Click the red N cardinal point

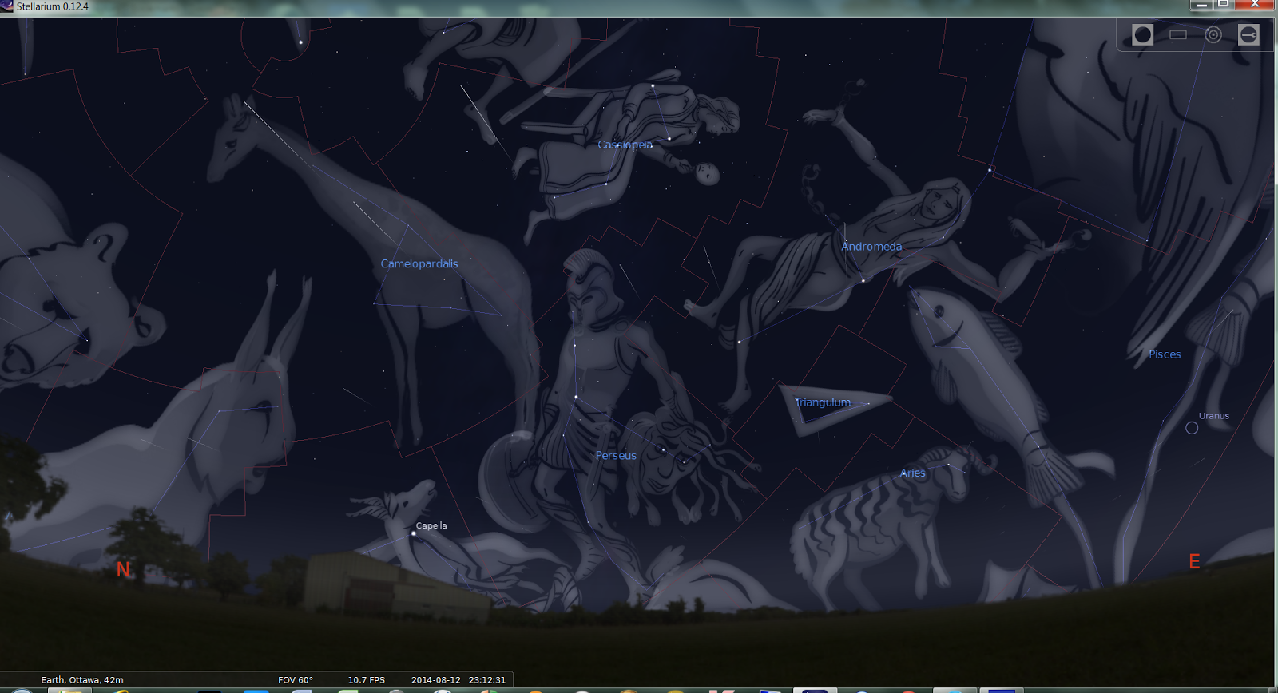tap(123, 569)
